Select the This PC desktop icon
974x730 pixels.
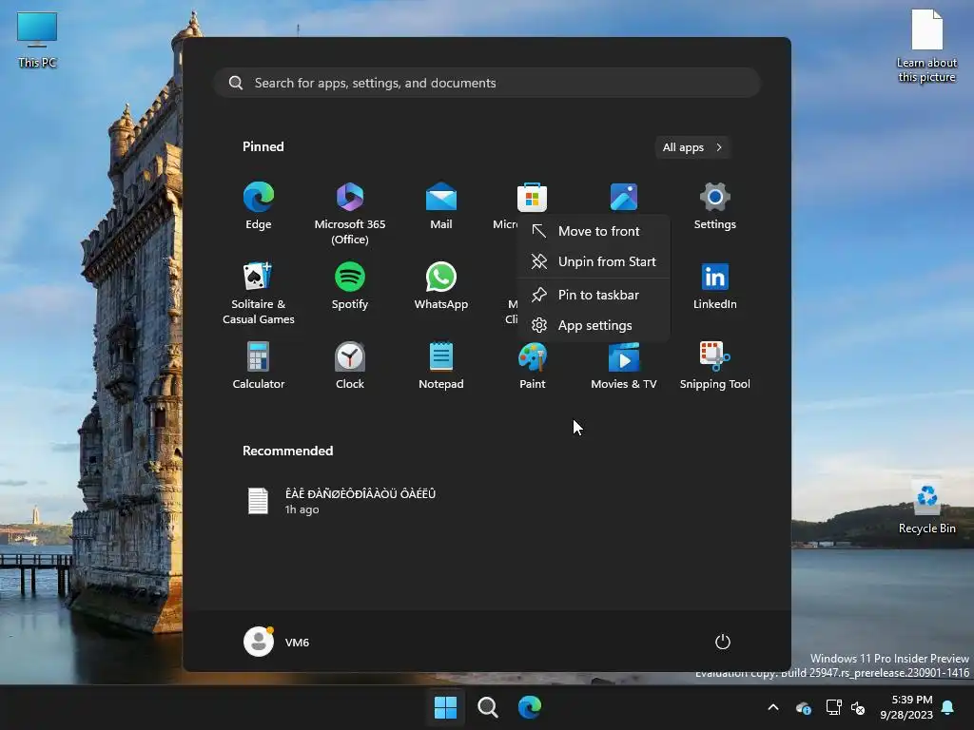(x=37, y=40)
